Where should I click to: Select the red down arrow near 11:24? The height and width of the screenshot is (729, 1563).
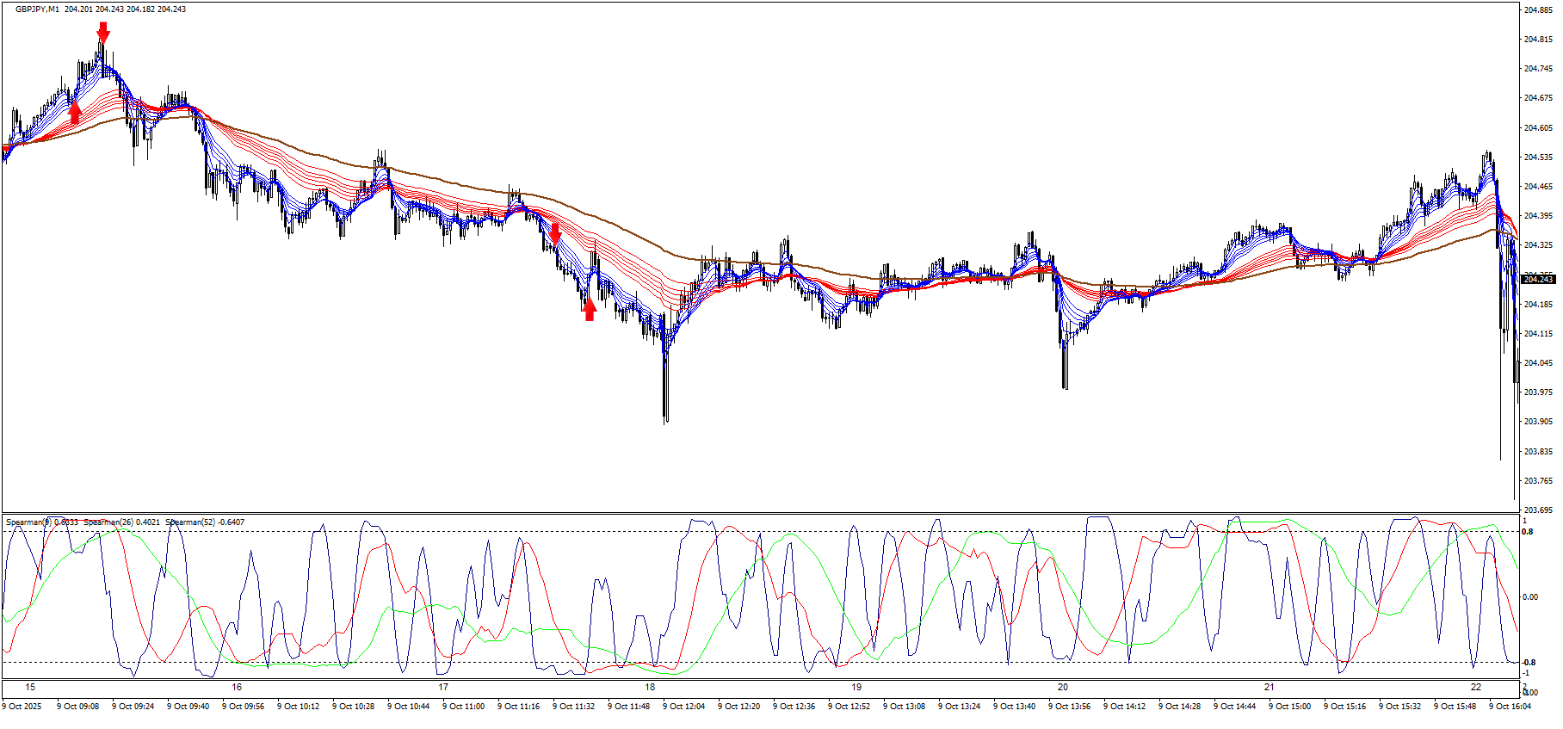pos(555,232)
